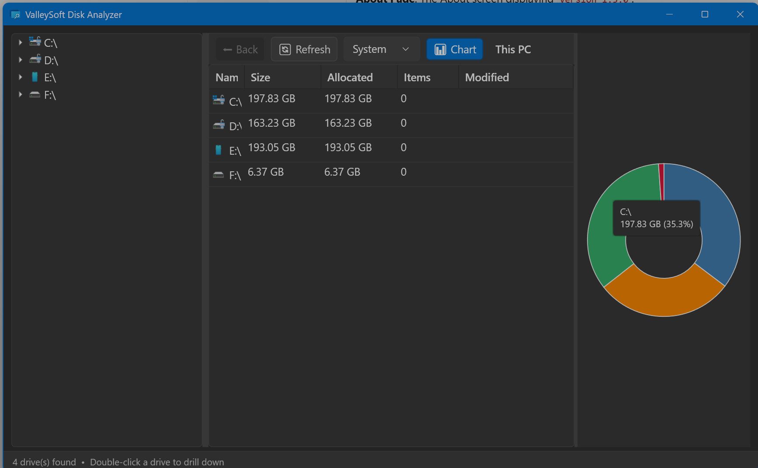Select E:\ label in the folder tree

click(50, 78)
